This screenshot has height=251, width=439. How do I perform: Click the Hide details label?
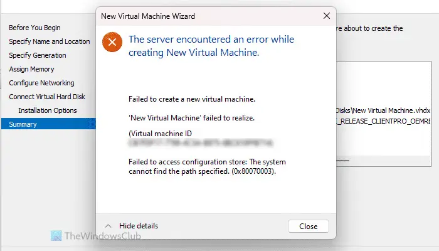pos(139,226)
